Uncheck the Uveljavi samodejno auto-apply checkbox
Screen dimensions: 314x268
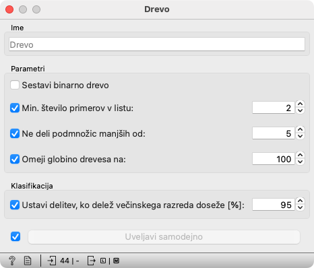(x=15, y=236)
